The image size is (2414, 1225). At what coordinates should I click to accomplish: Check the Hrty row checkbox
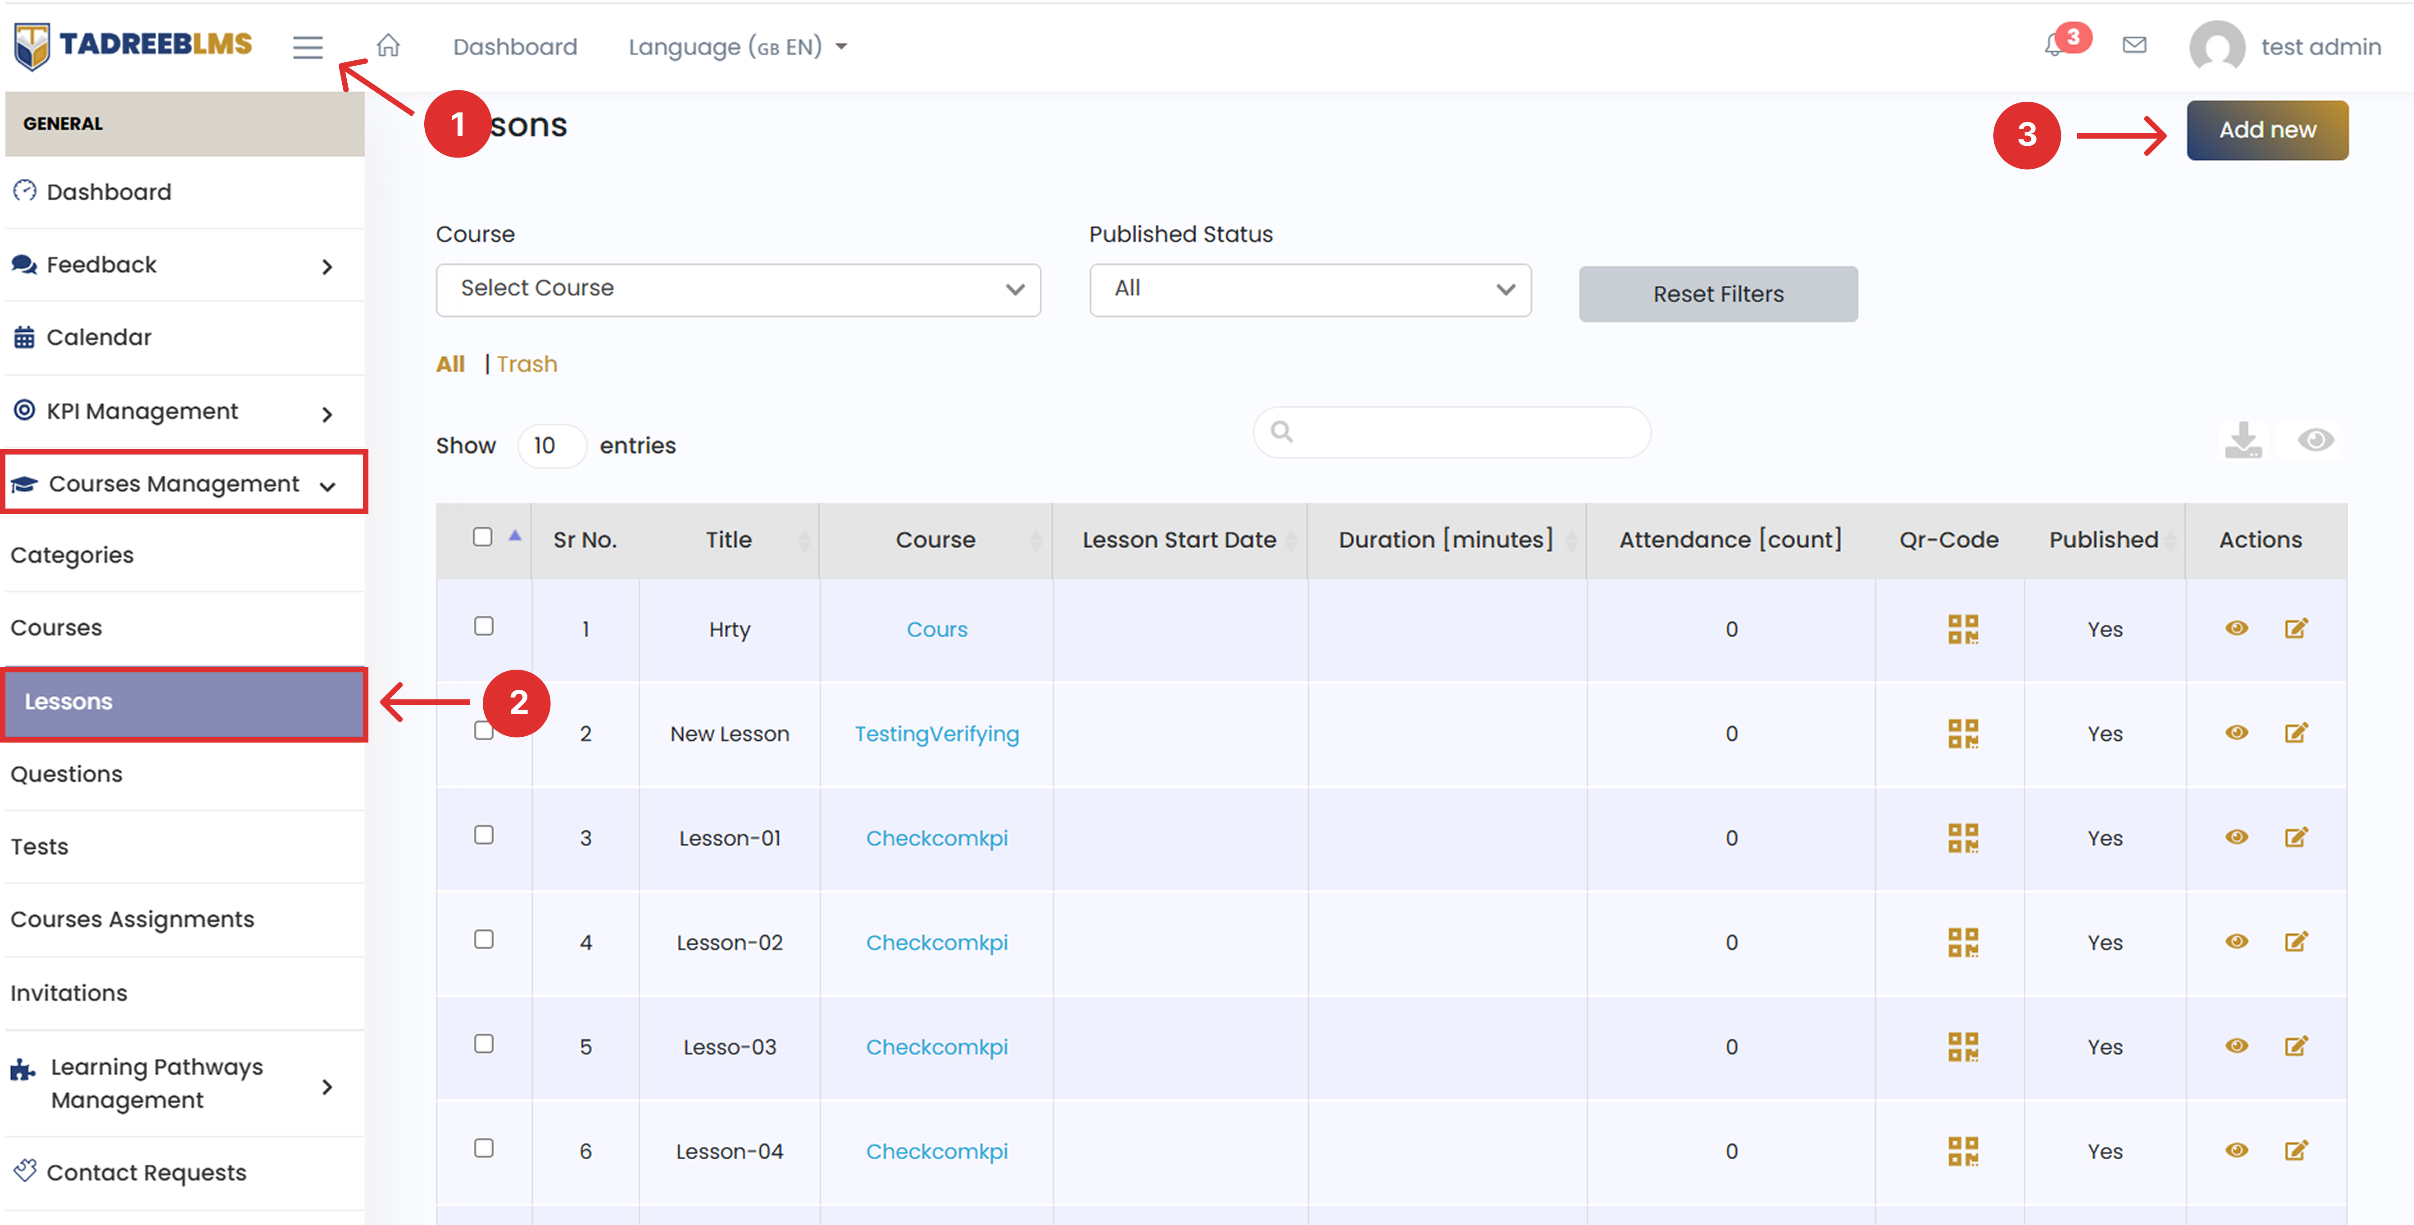coord(484,626)
